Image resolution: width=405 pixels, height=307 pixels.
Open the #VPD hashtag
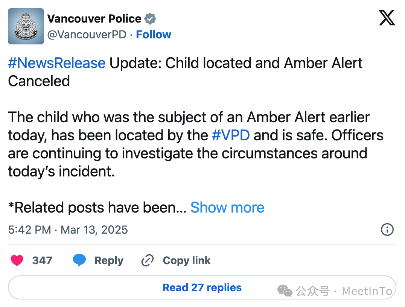[231, 135]
